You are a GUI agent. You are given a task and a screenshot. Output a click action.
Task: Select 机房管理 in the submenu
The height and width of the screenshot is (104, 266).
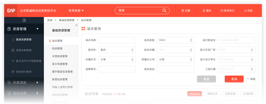click(x=57, y=48)
